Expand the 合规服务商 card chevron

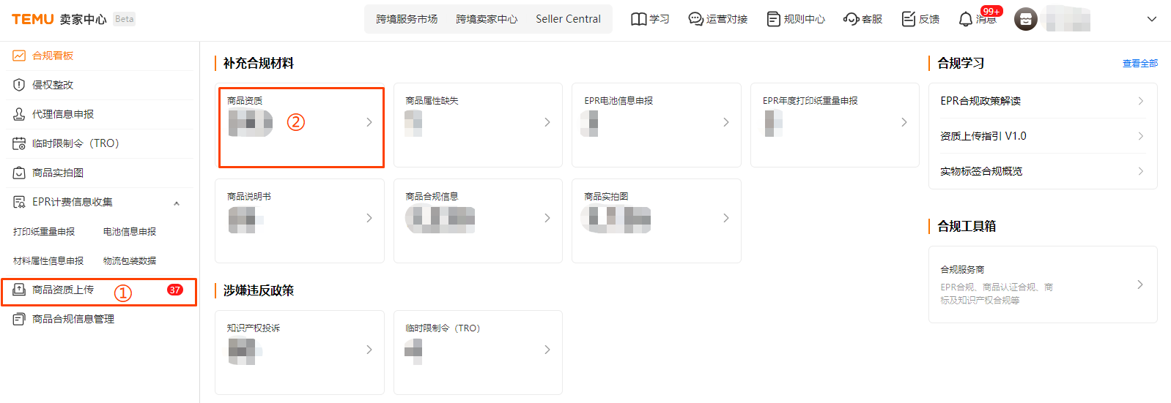click(x=1139, y=285)
